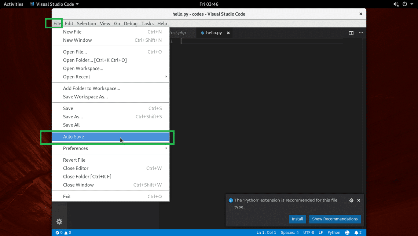Dismiss the Python extension notification
The width and height of the screenshot is (418, 236).
tap(359, 200)
